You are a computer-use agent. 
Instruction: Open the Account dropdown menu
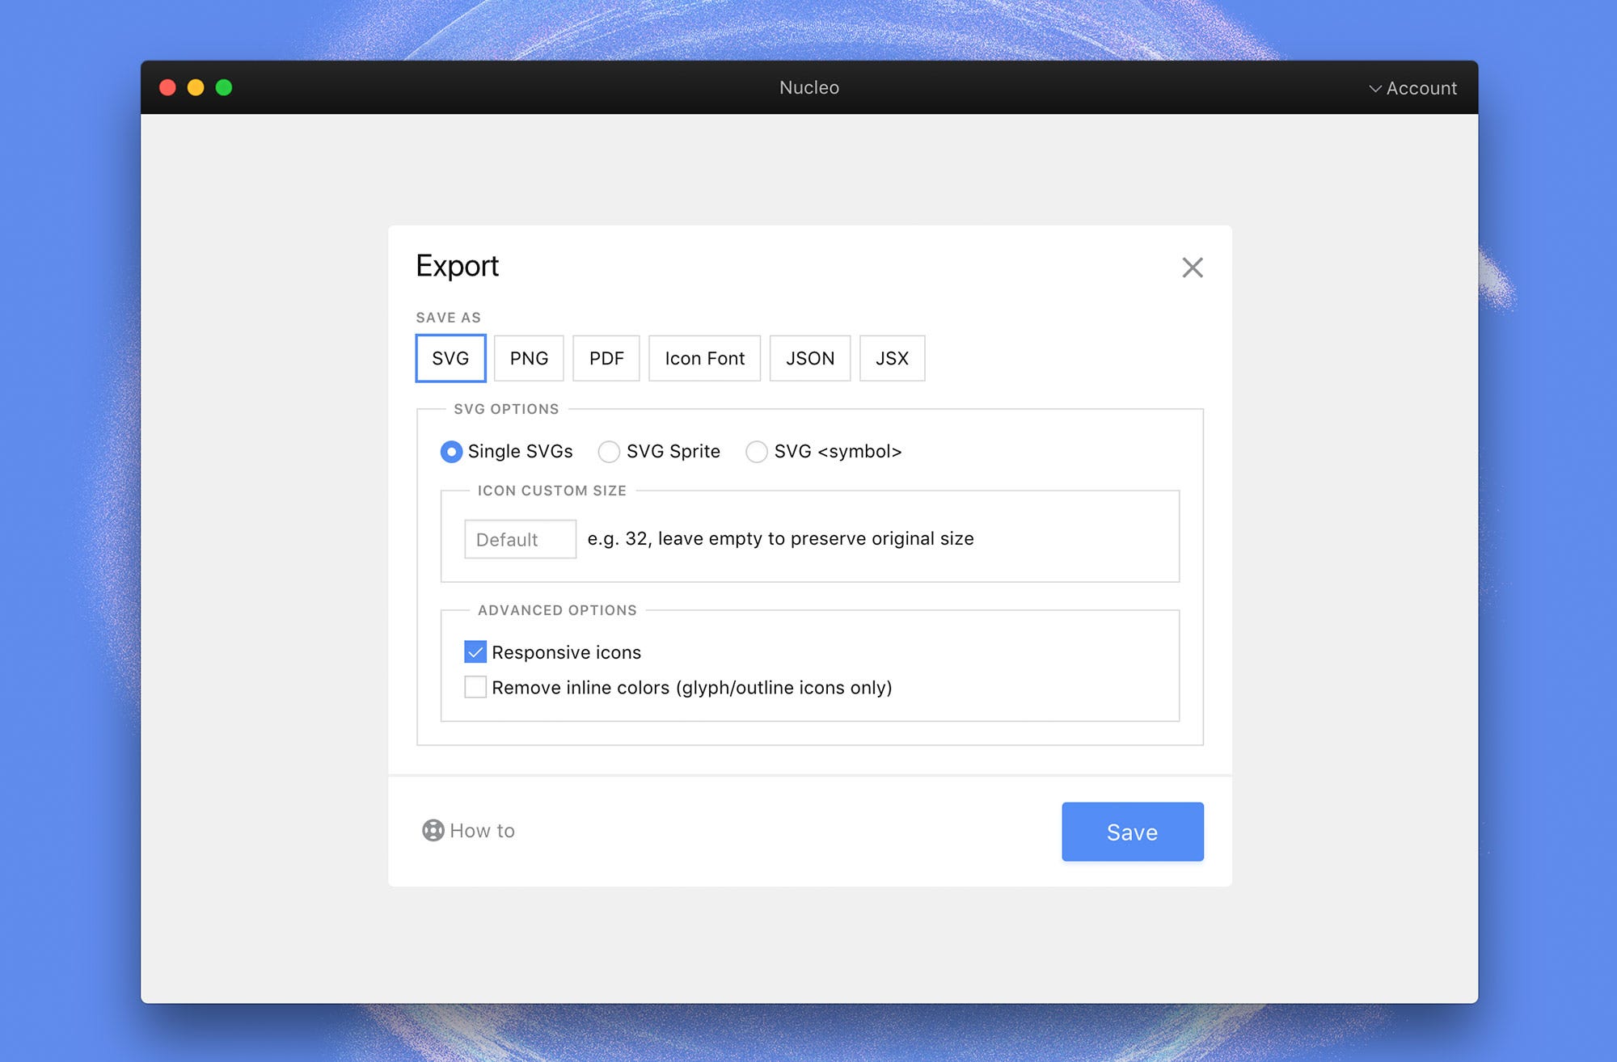pyautogui.click(x=1419, y=87)
